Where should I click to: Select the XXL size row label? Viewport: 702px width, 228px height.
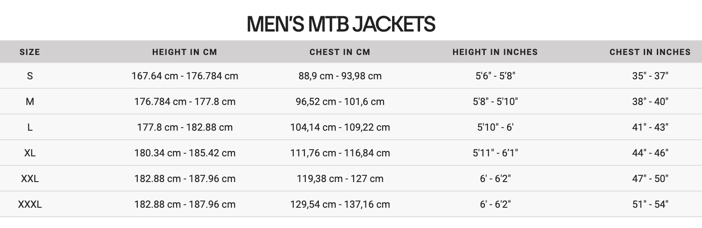30,178
